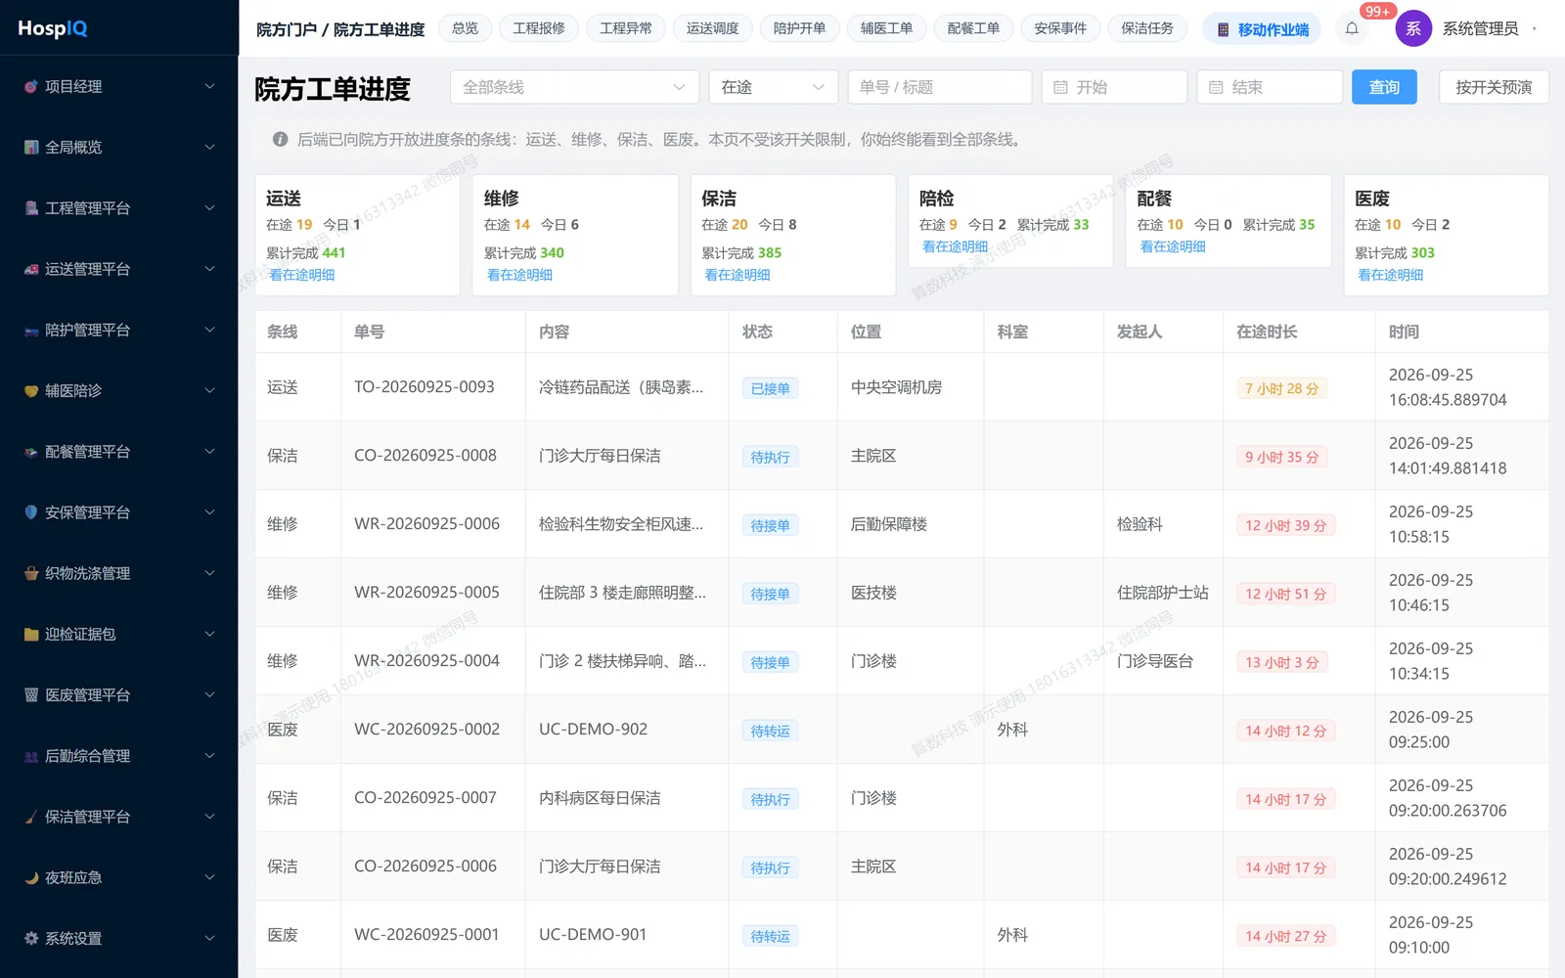Click the 迎检证据包 folder icon
The image size is (1565, 978).
tap(31, 634)
